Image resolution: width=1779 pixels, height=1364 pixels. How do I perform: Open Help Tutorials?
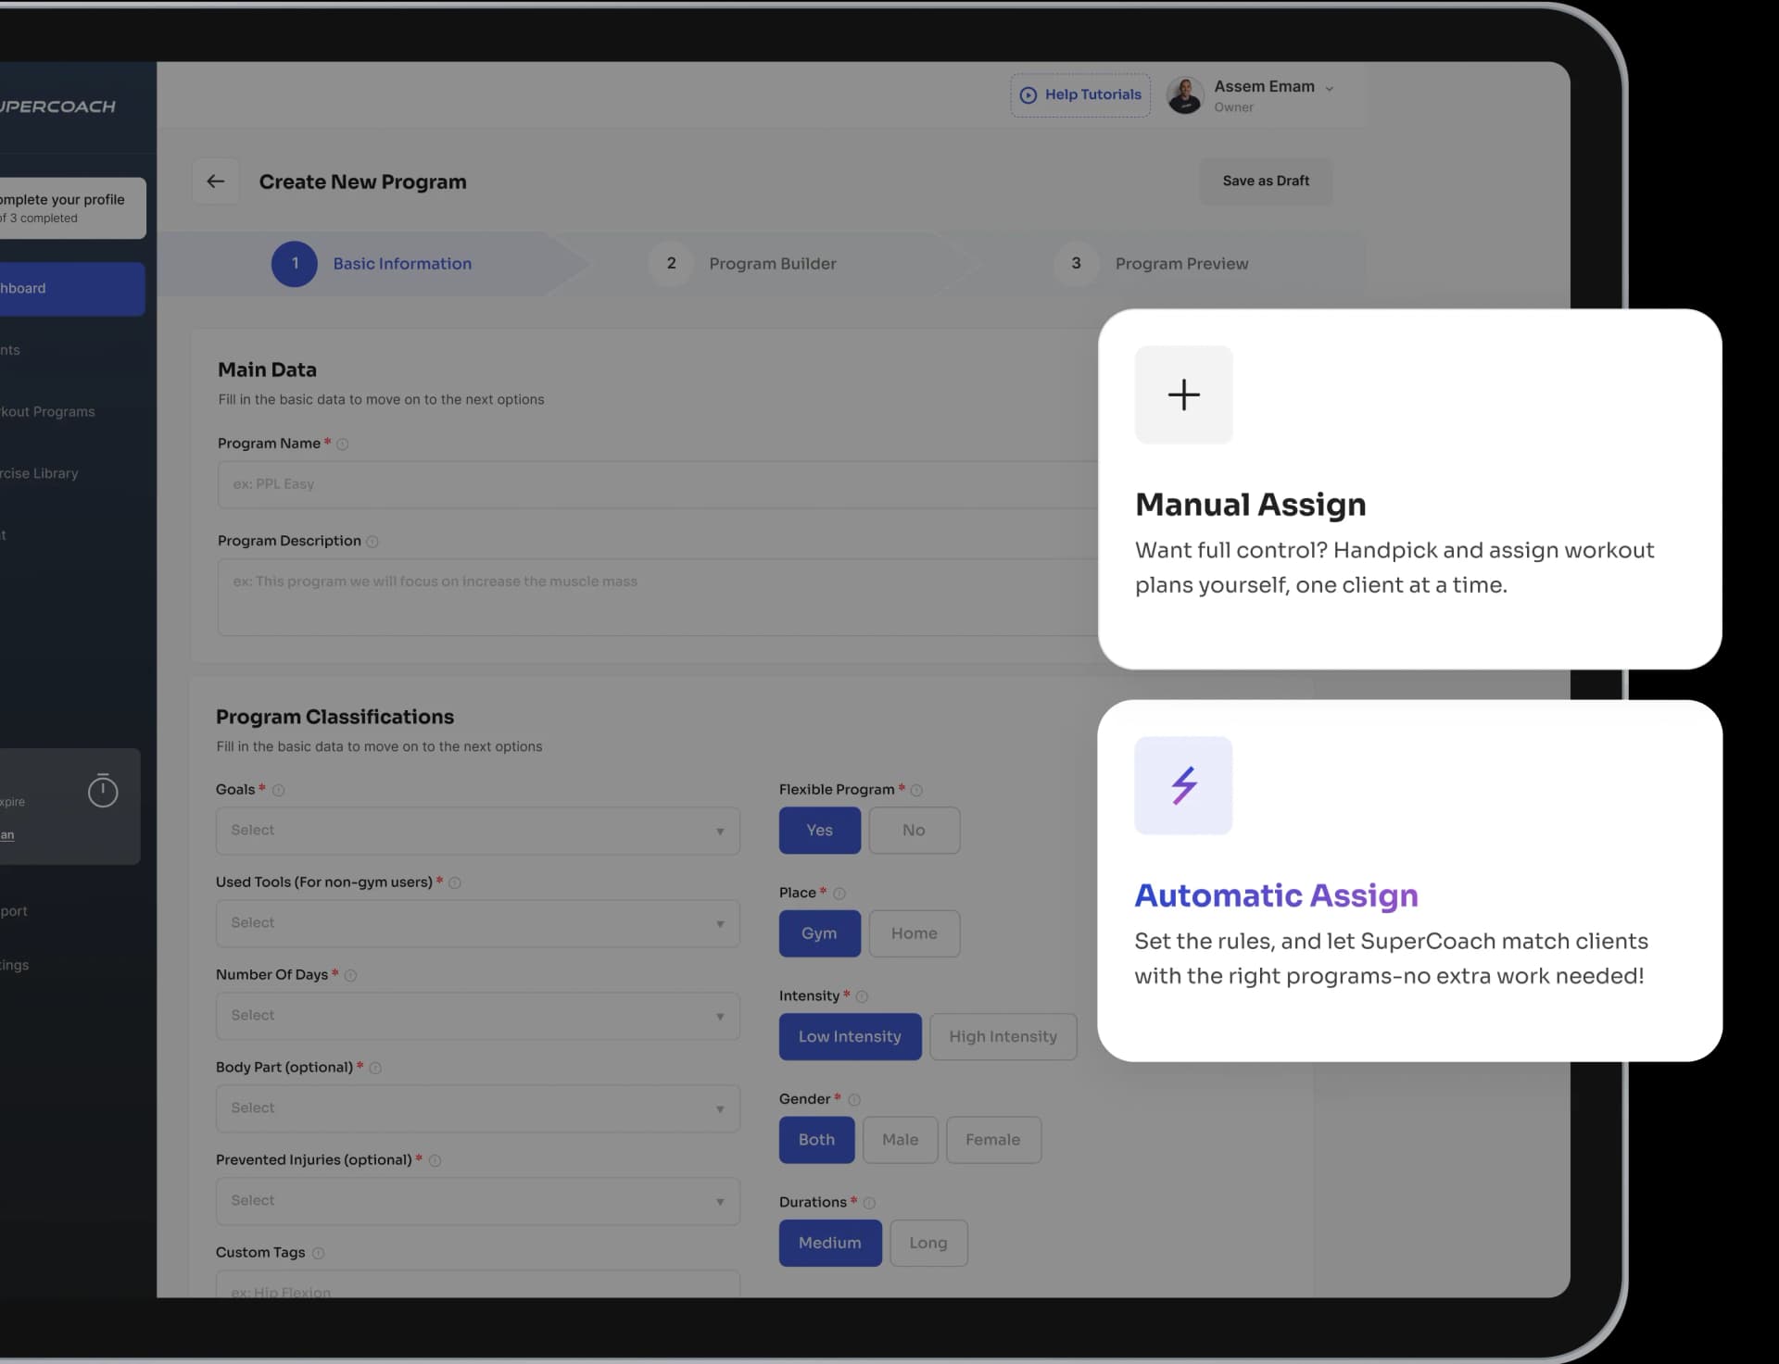click(x=1080, y=94)
